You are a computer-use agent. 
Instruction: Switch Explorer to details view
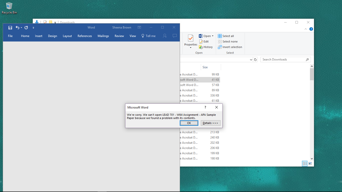(305, 163)
